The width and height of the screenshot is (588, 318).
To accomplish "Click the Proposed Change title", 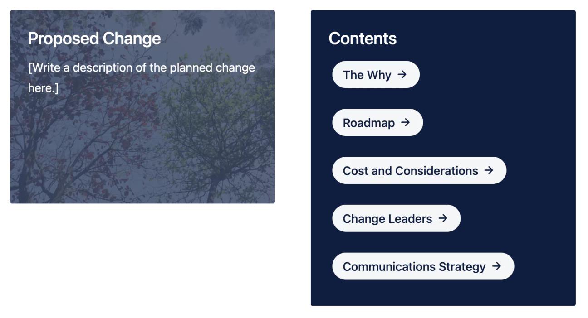I will click(x=94, y=39).
